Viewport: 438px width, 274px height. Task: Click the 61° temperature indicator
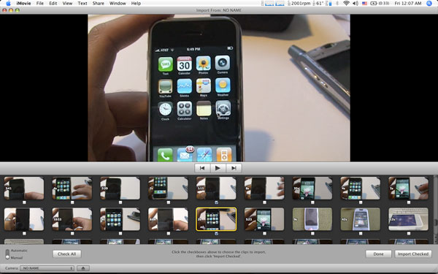(318, 4)
